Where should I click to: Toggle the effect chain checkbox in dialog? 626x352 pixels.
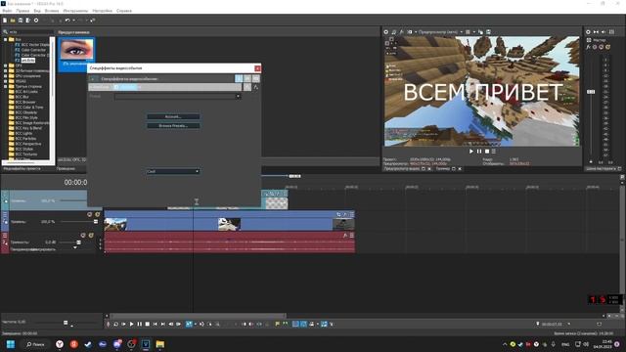point(116,87)
